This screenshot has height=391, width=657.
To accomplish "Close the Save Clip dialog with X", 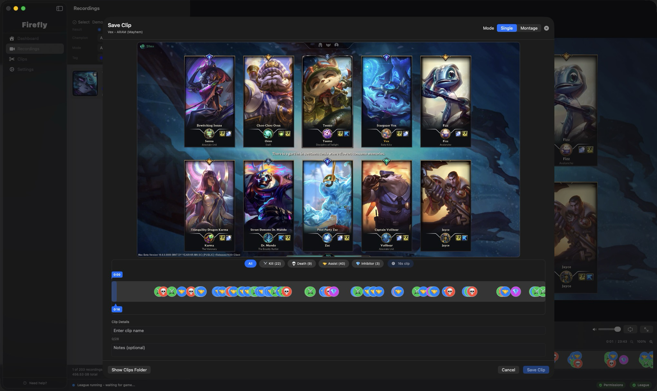I will tap(546, 28).
